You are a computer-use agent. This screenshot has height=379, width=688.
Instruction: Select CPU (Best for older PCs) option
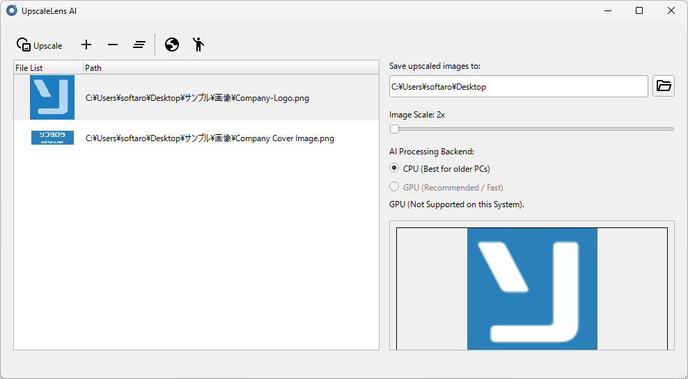pos(394,168)
